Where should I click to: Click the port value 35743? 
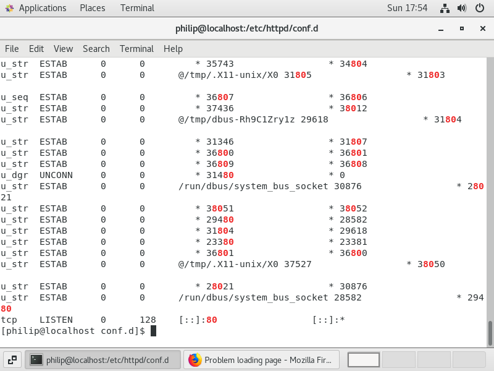(220, 64)
